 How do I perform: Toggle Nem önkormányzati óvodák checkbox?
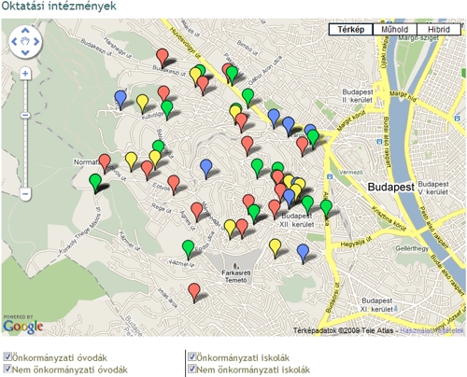click(x=7, y=369)
